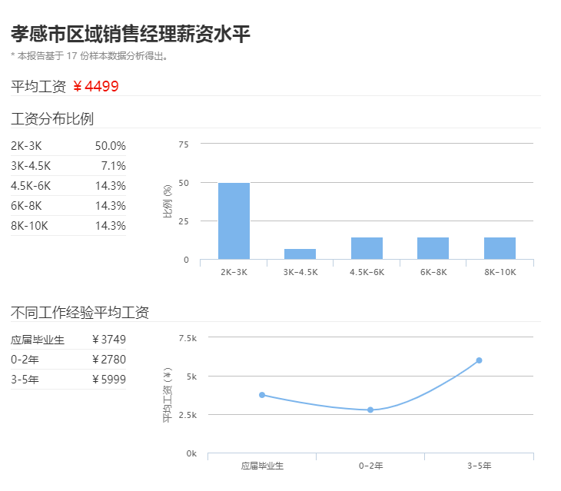
Task: Click the 4.5K-6K x-axis label under the bar chart
Action: (367, 272)
